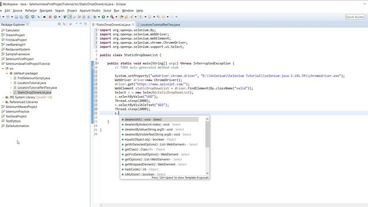Screen dimensions: 368x207
Task: Expand LocatorsTutorialPartTwo.java tree node
Action: [11, 87]
